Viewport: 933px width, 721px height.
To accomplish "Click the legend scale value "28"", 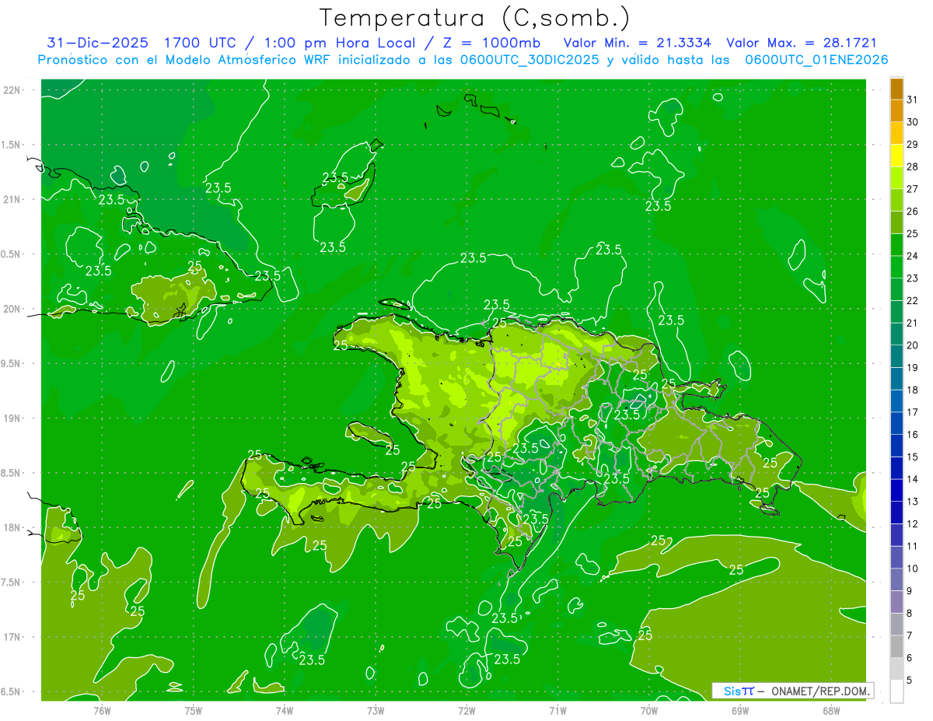I will pyautogui.click(x=913, y=166).
